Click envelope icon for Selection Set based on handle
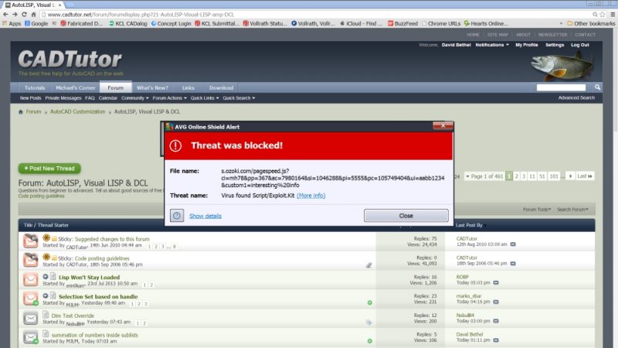This screenshot has width=618, height=348. tap(30, 299)
